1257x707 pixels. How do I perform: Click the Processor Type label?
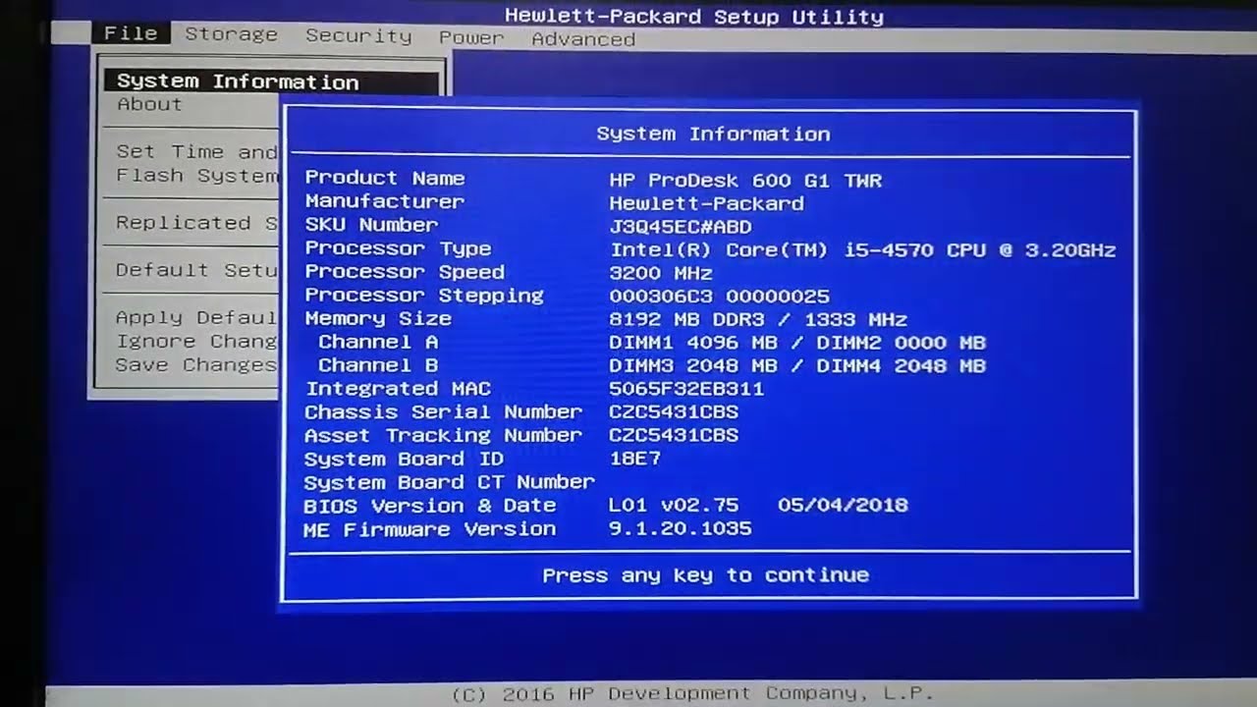click(x=398, y=248)
